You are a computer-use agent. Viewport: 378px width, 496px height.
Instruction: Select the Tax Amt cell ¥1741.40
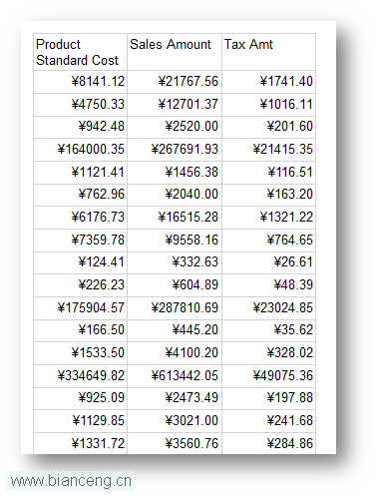(x=268, y=82)
